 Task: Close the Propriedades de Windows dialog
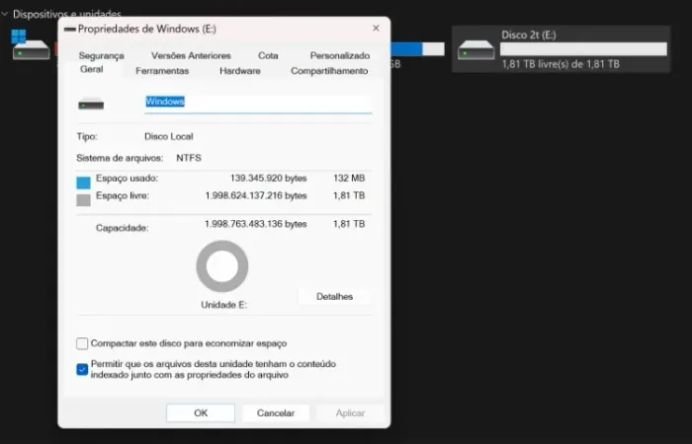[376, 29]
